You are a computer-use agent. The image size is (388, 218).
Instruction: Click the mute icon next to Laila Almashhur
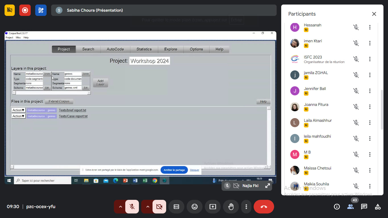[356, 123]
